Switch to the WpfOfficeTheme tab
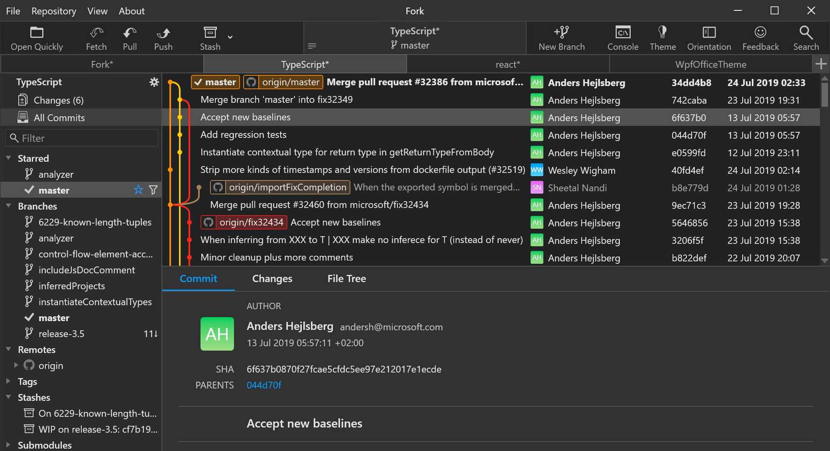830x451 pixels. (x=711, y=64)
